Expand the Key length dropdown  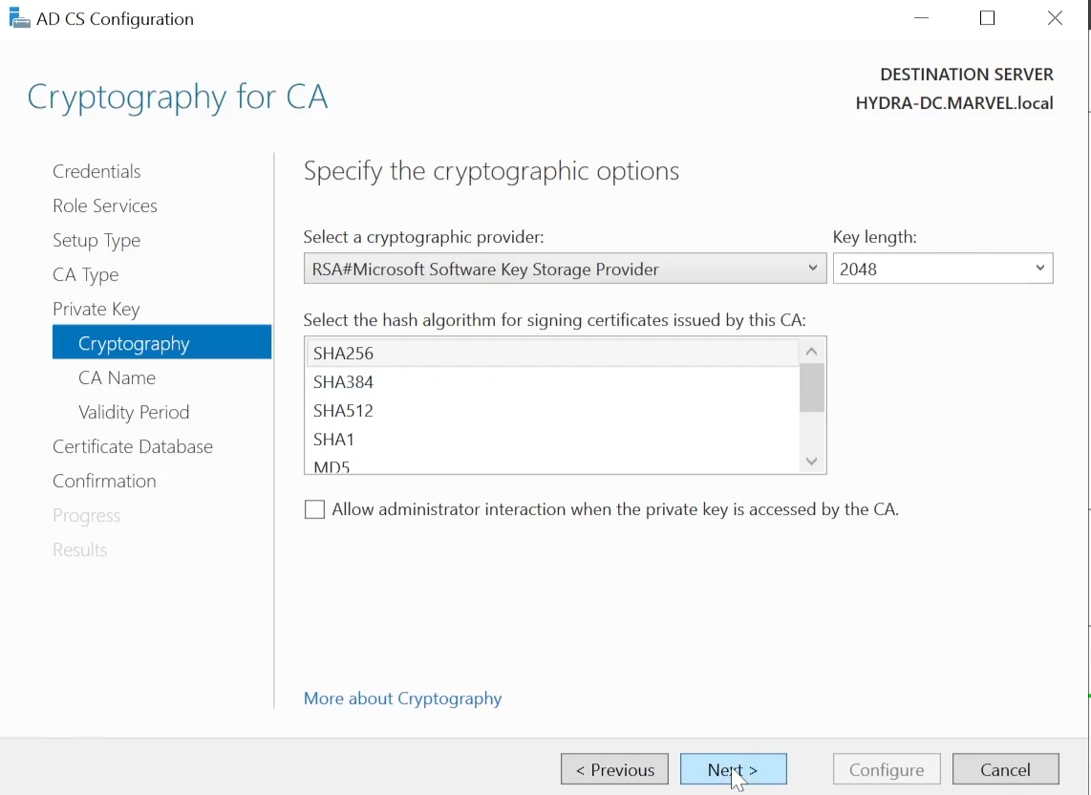pyautogui.click(x=943, y=269)
